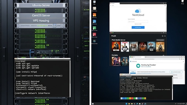Open Plex search magnifier icon
187x105 pixels.
163,36
